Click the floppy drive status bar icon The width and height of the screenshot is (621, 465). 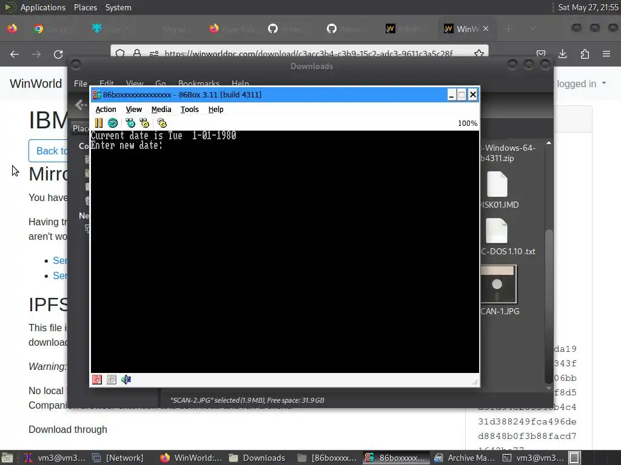point(97,380)
